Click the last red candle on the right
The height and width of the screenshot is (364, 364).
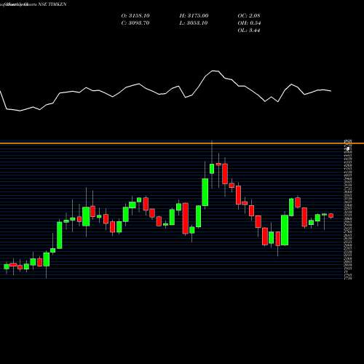(331, 215)
